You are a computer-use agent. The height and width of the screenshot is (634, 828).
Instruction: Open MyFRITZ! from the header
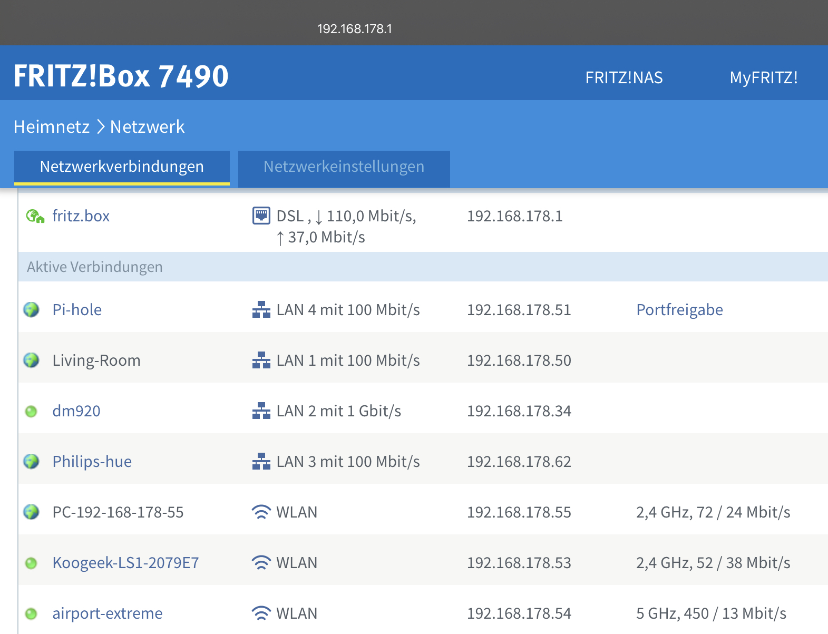pyautogui.click(x=764, y=78)
